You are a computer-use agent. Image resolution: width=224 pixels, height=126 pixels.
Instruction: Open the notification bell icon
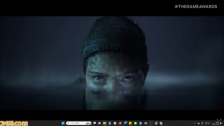tap(221, 123)
